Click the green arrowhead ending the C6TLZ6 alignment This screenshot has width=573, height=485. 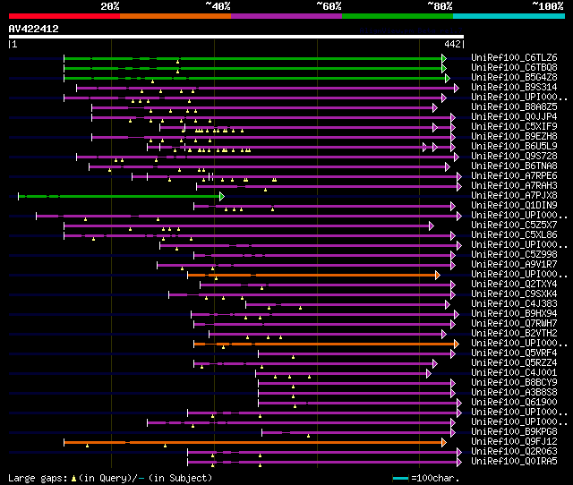(x=444, y=58)
